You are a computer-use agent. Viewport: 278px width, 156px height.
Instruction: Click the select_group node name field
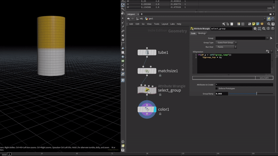pyautogui.click(x=231, y=29)
